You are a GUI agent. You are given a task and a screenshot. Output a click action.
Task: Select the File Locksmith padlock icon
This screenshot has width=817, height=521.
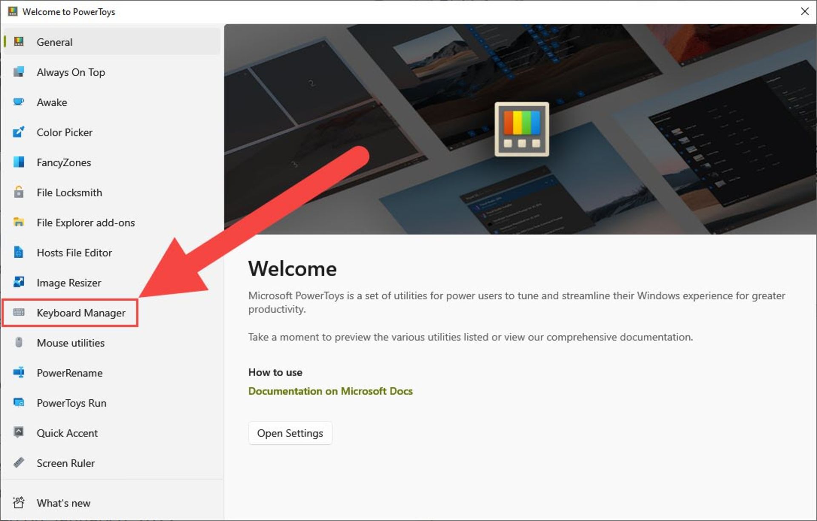(19, 192)
